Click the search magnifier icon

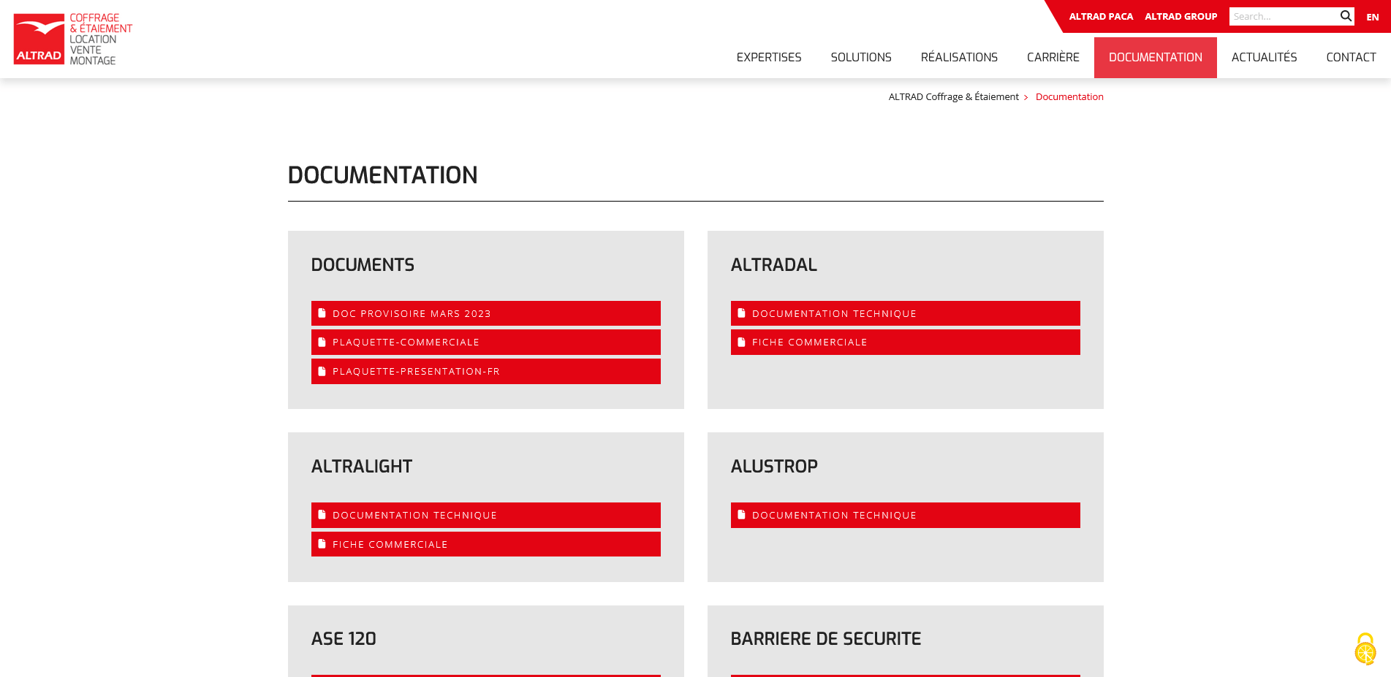1346,16
